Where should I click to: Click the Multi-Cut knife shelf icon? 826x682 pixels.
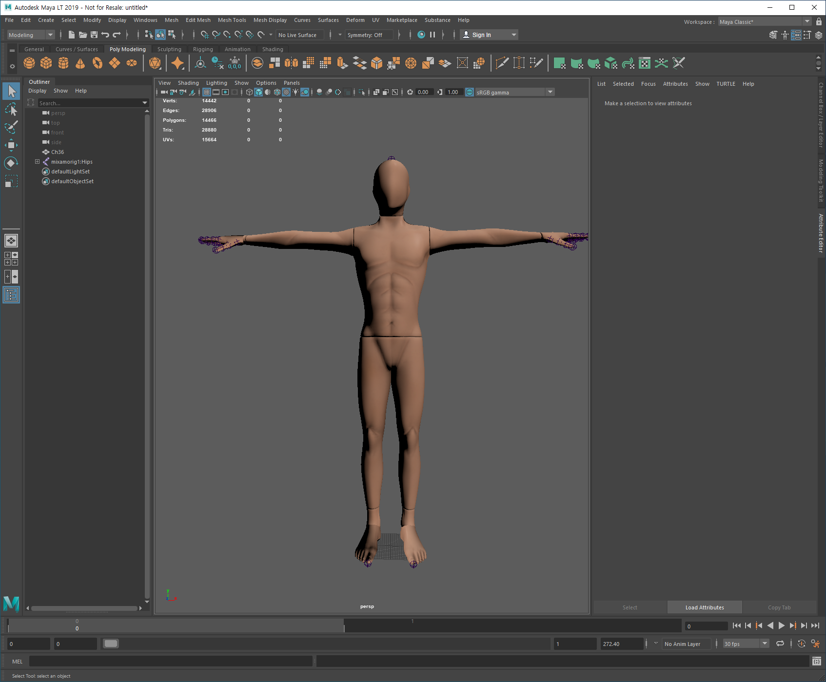pyautogui.click(x=502, y=63)
